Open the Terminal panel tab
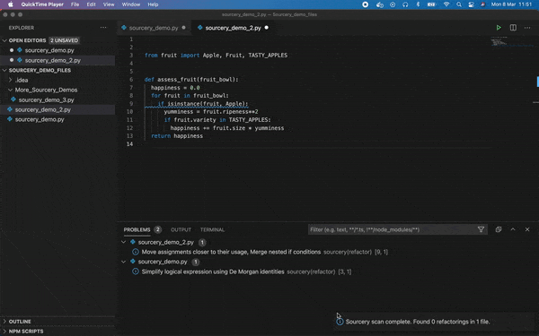The image size is (539, 336). [212, 229]
